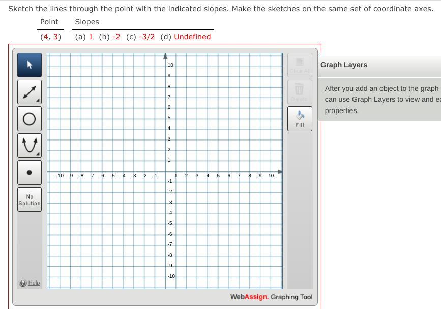The height and width of the screenshot is (309, 441).
Task: Click x-axis label 10
Action: (x=271, y=176)
